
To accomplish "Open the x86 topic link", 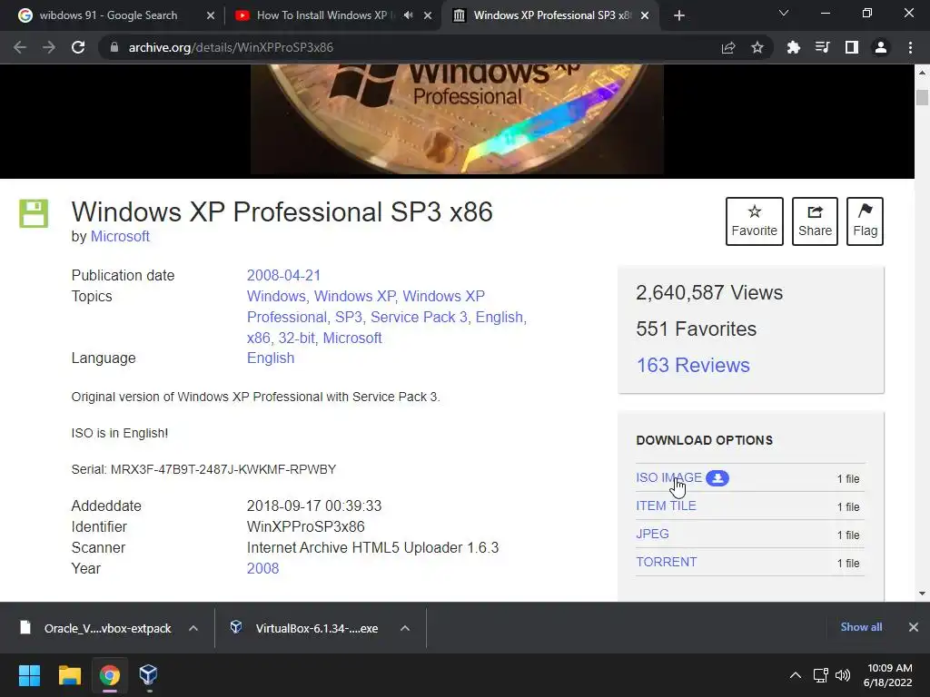I will 258,338.
